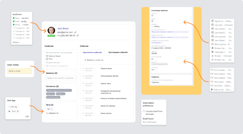The height and width of the screenshot is (134, 243).
Task: Click the pencil icon beside the phone number
Action: 78,36
